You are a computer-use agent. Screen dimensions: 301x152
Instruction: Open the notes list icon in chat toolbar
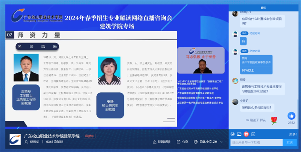pos(253,134)
